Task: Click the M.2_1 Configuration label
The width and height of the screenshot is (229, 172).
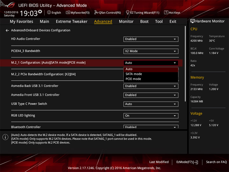Action: point(48,63)
